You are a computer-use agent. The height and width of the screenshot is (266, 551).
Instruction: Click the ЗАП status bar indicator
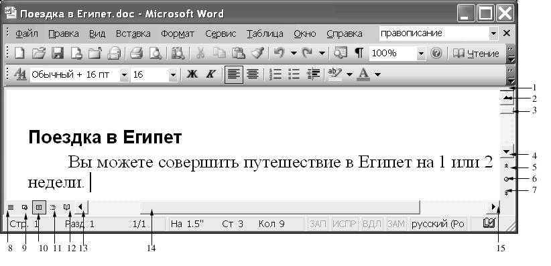click(318, 224)
